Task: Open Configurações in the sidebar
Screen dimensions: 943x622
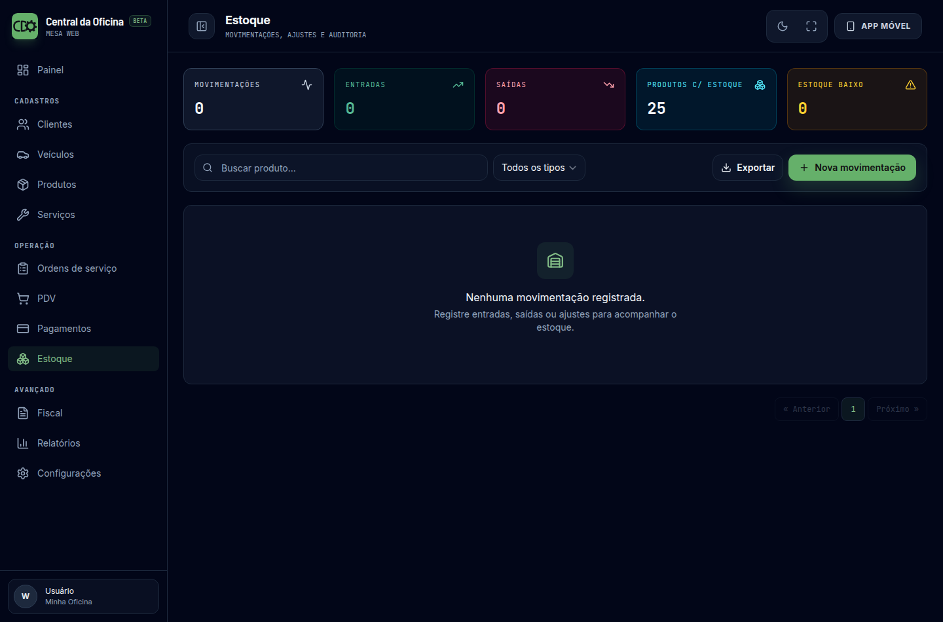Action: tap(83, 473)
